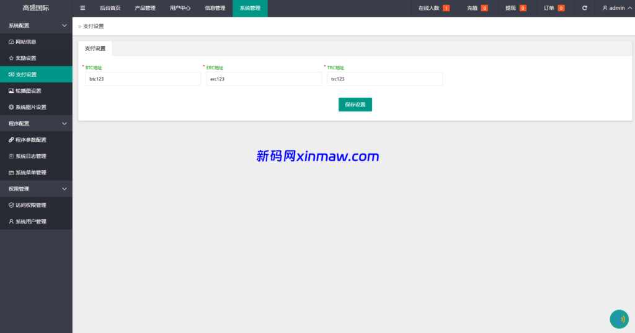This screenshot has width=635, height=333.
Task: Click the 支付设置 breadcrumb text
Action: pyautogui.click(x=94, y=26)
